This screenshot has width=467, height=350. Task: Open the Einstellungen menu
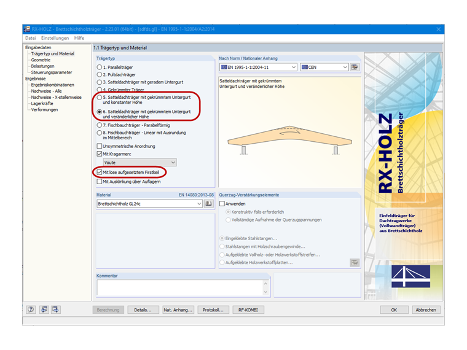pos(55,38)
